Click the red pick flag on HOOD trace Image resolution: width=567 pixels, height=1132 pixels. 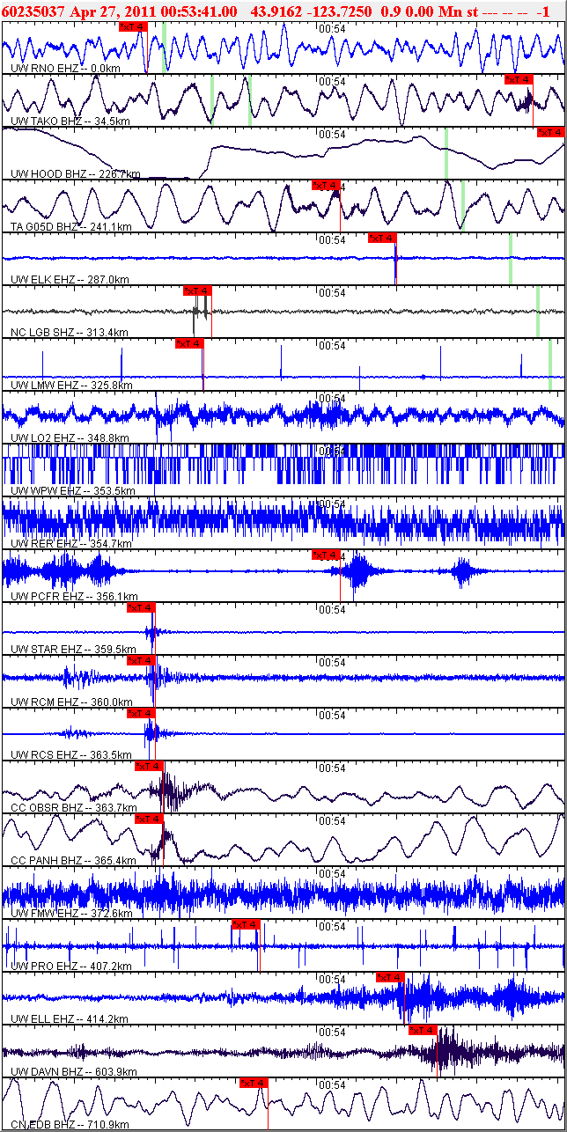click(550, 133)
